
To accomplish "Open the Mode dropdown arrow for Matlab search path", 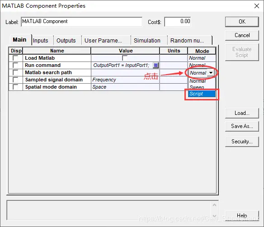I will click(x=211, y=73).
